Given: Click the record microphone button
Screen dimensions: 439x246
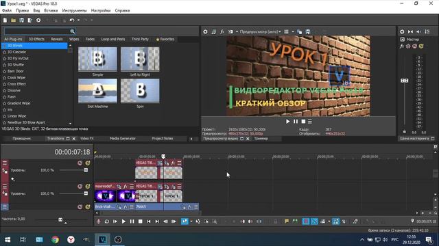Looking at the screenshot, I should click(x=99, y=221).
